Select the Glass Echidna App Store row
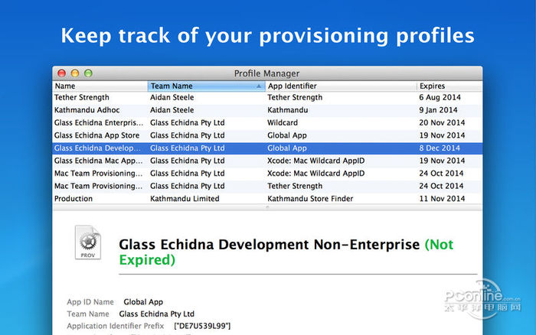The height and width of the screenshot is (335, 536). [267, 135]
